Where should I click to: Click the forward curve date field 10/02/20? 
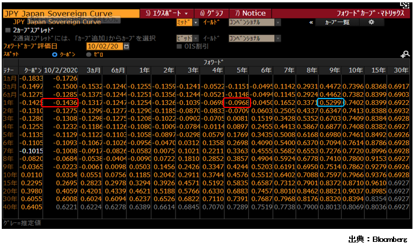tap(105, 47)
